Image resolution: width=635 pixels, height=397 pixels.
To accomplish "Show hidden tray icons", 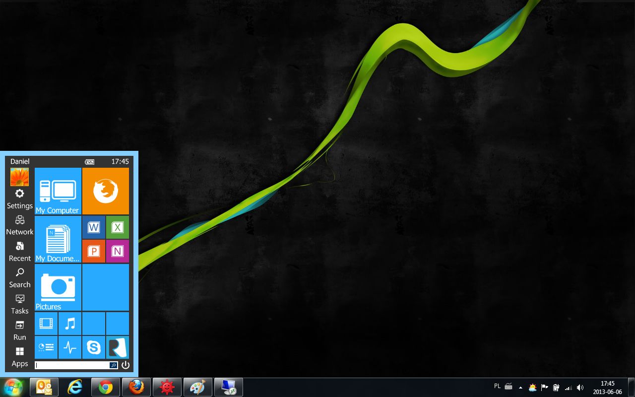I will pos(520,388).
